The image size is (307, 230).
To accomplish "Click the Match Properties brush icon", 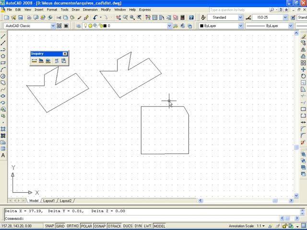I will click(x=86, y=18).
